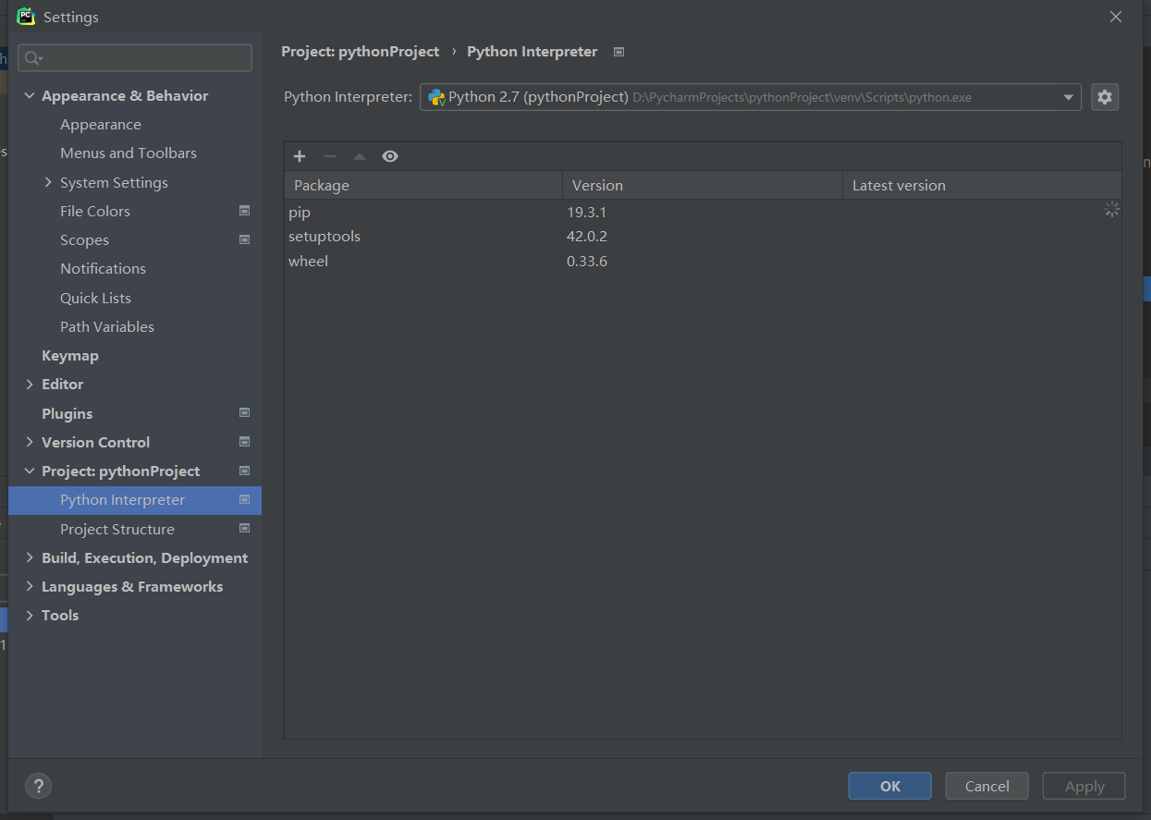Toggle show early releases eye icon
Image resolution: width=1151 pixels, height=820 pixels.
[x=390, y=156]
